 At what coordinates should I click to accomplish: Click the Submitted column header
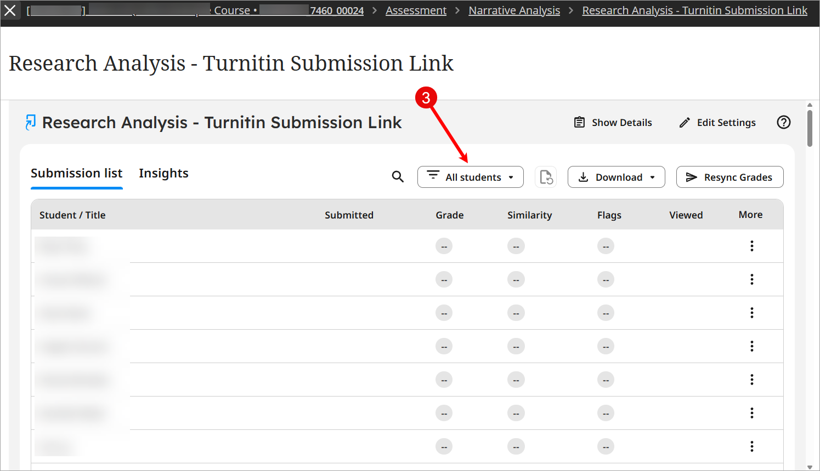click(349, 215)
